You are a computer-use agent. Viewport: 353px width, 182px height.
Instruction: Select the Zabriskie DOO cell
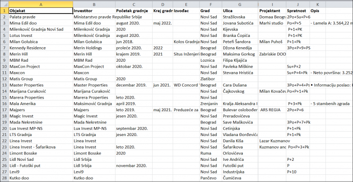click(272, 54)
